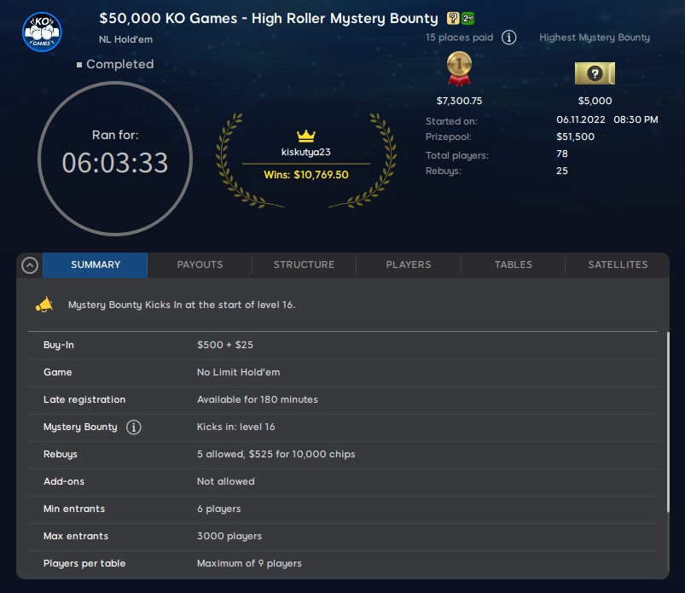Click the KO Games tournament logo
Image resolution: width=685 pixels, height=593 pixels.
tap(41, 31)
